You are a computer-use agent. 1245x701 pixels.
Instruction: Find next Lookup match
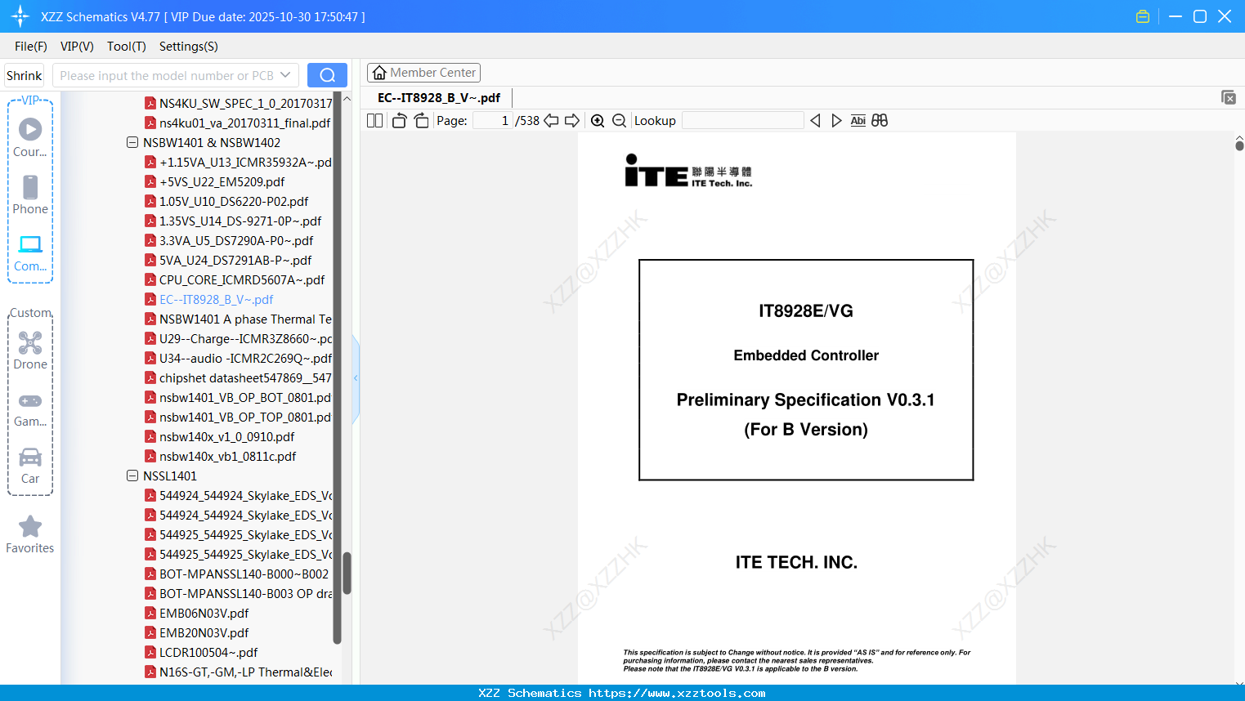tap(836, 121)
